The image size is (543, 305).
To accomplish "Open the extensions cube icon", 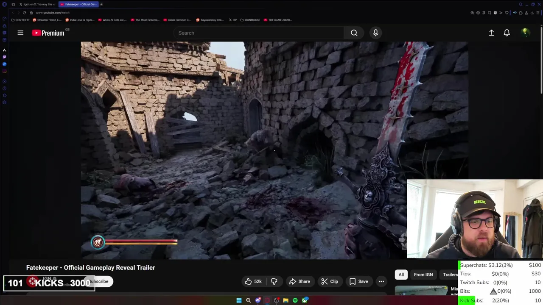I will [x=521, y=13].
